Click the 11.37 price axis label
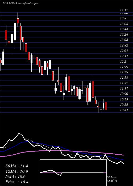The width and height of the screenshot is (133, 186). [124, 83]
